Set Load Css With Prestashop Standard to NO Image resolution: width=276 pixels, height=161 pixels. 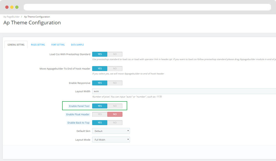[x=115, y=54]
